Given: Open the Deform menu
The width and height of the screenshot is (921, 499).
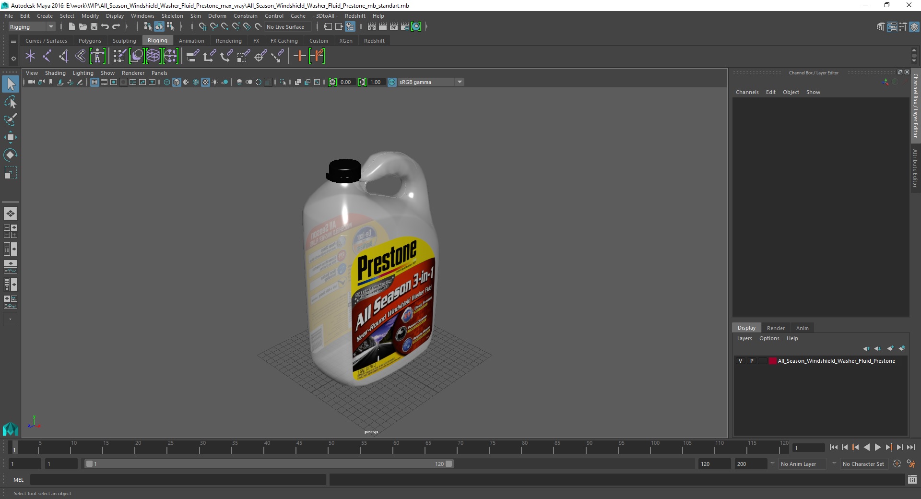Looking at the screenshot, I should coord(217,16).
